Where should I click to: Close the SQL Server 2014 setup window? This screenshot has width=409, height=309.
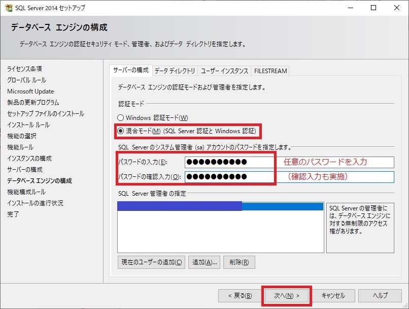(396, 8)
